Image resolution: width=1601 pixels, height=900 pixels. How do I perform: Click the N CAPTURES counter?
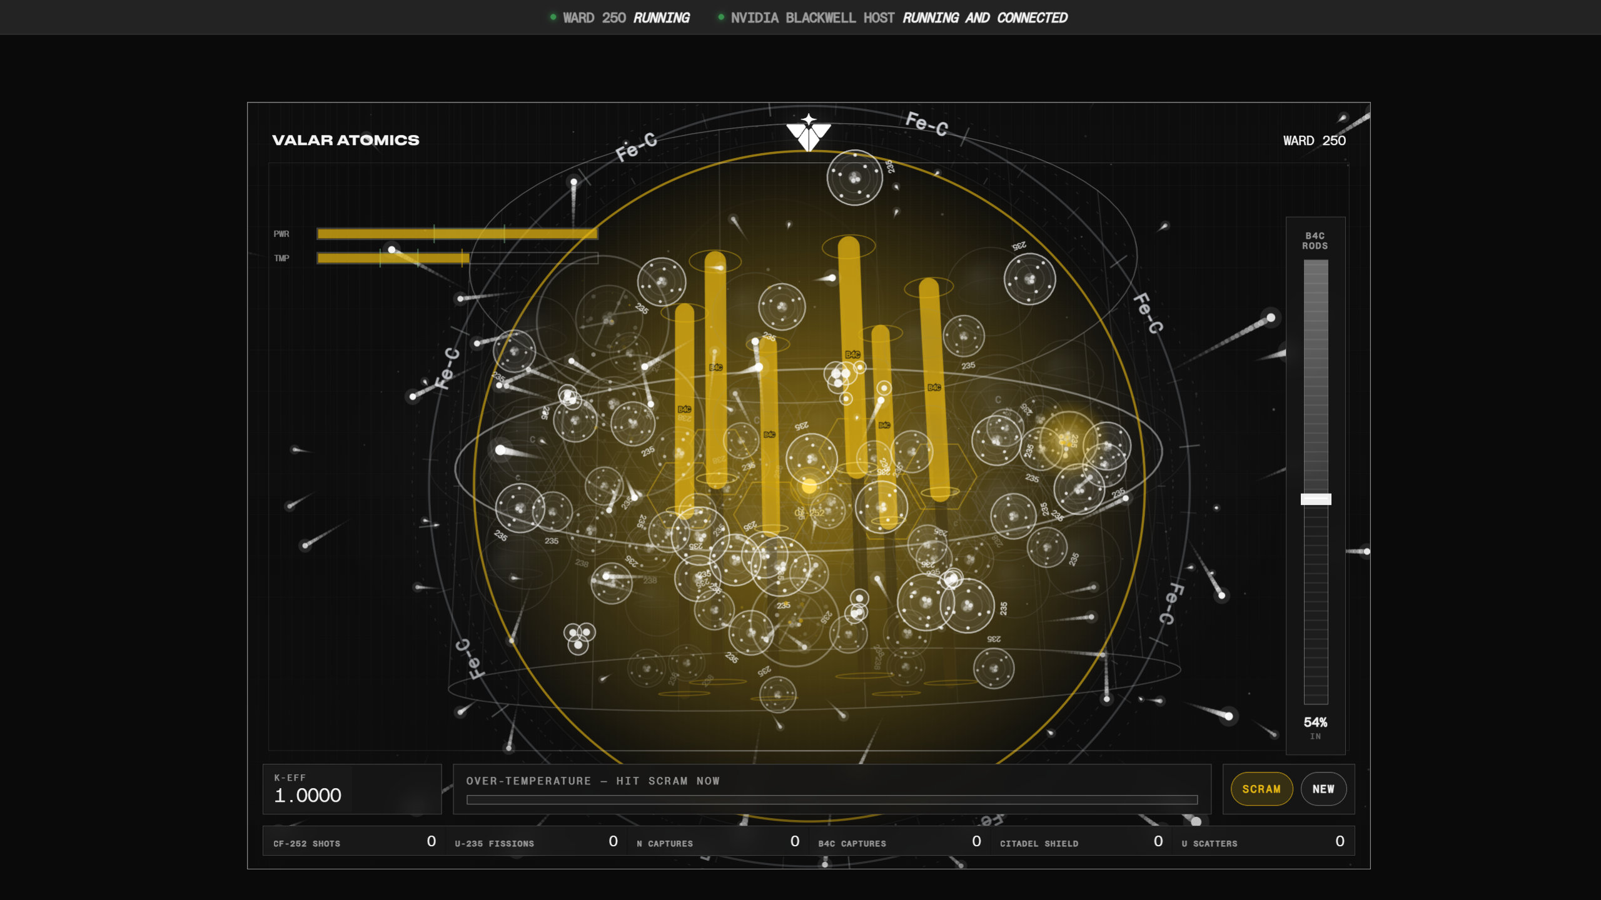point(718,842)
